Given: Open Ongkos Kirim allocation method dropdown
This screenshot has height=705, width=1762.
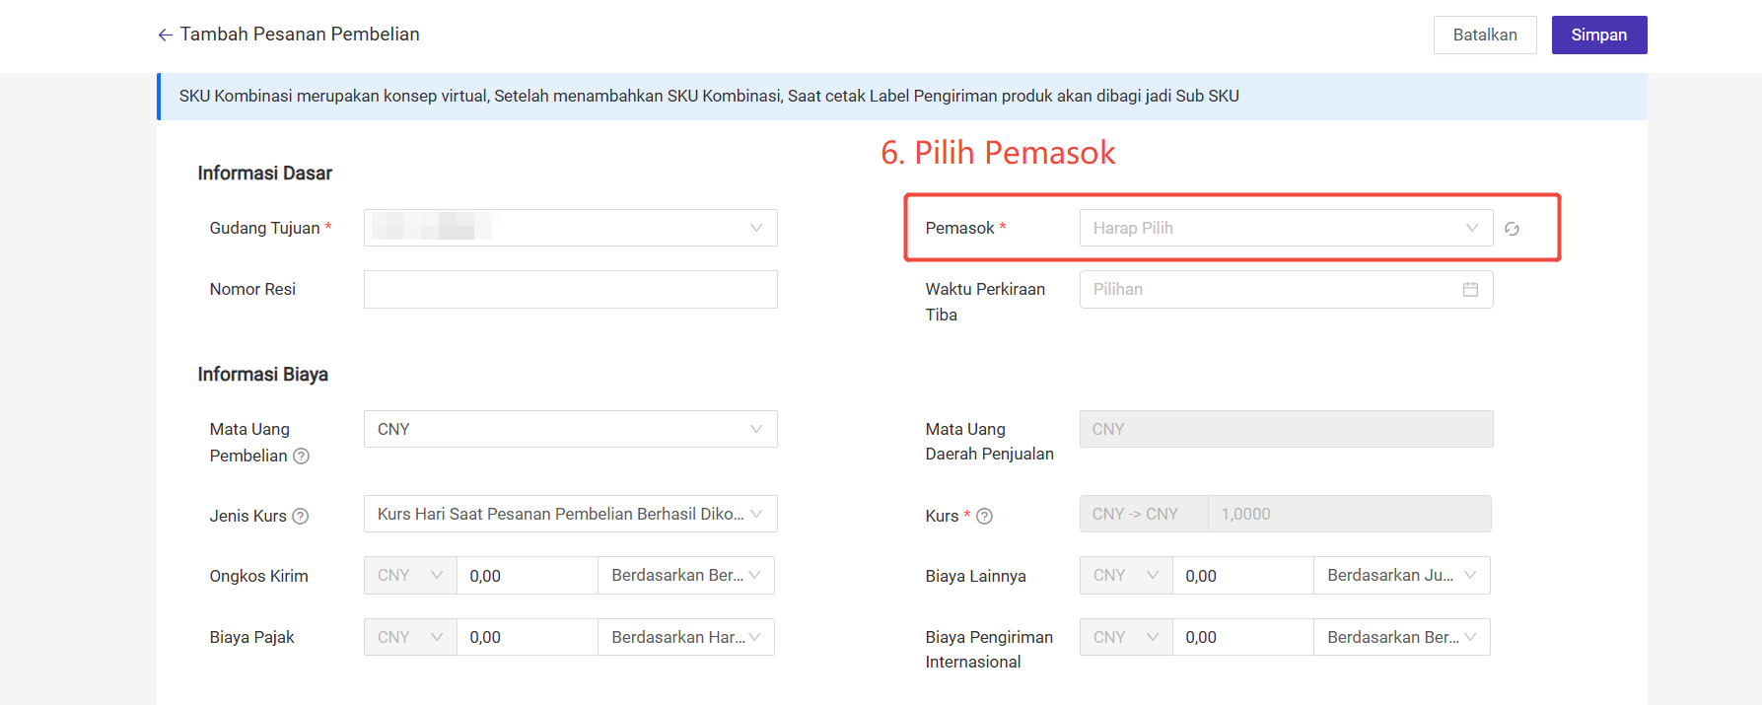Looking at the screenshot, I should click(685, 576).
